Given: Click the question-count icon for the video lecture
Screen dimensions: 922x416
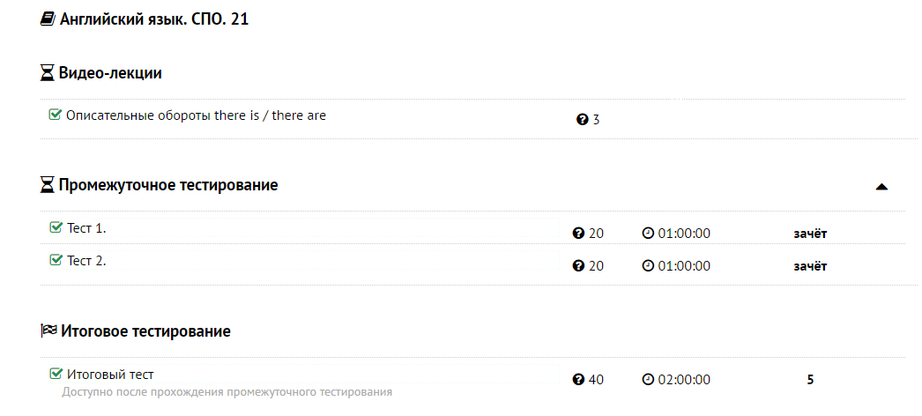Looking at the screenshot, I should (582, 120).
